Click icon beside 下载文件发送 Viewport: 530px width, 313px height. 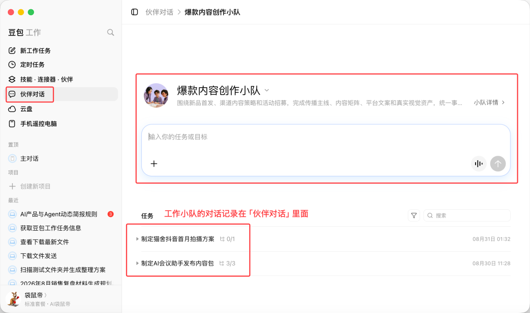[12, 256]
